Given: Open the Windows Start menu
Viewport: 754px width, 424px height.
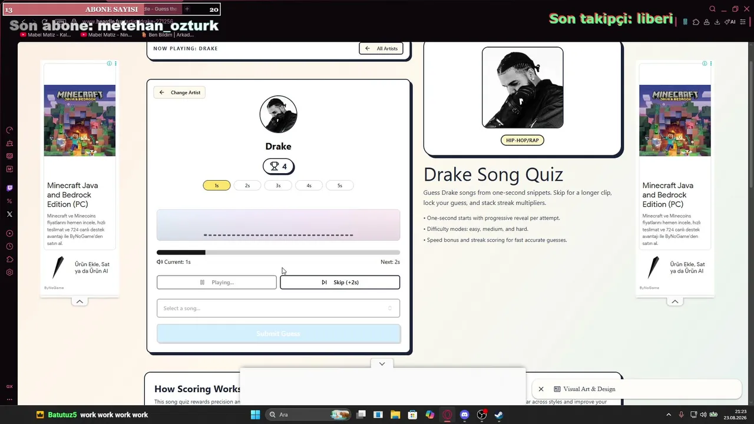Looking at the screenshot, I should coord(255,415).
